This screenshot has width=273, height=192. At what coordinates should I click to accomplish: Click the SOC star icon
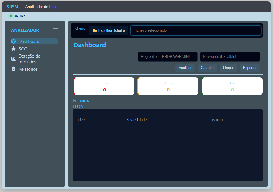[13, 49]
